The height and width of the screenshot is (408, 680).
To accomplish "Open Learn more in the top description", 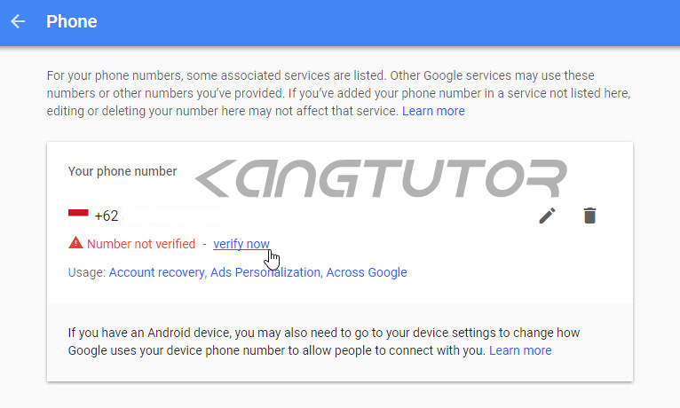I will 433,111.
